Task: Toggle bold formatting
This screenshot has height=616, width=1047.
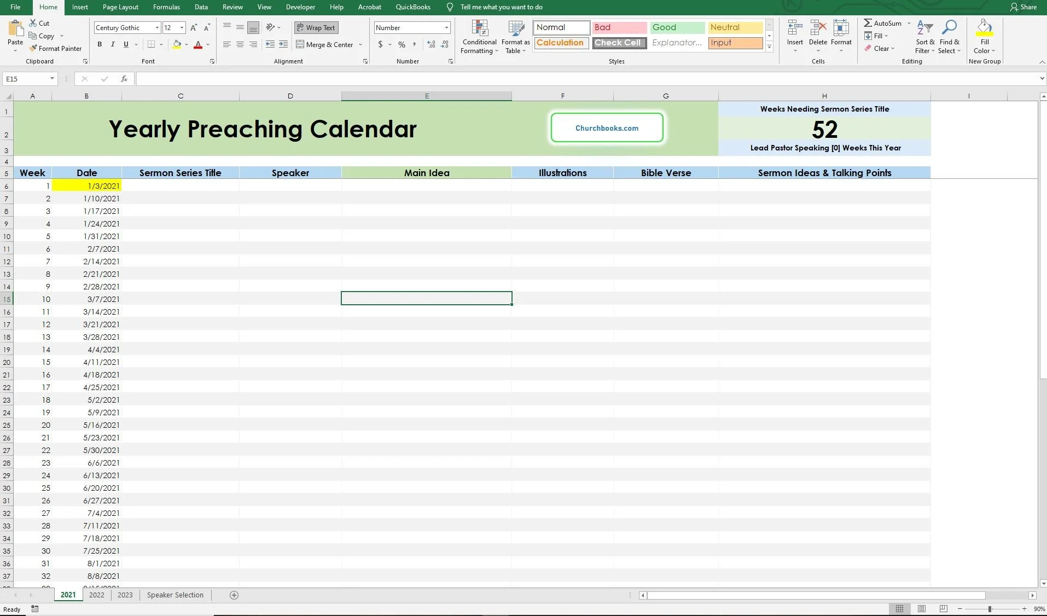Action: point(100,44)
